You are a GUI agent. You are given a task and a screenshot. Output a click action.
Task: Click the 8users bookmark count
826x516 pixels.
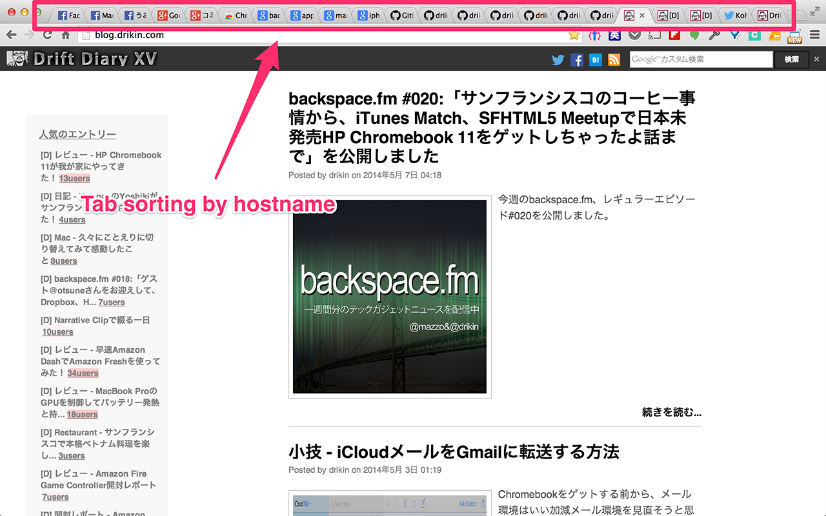point(64,261)
